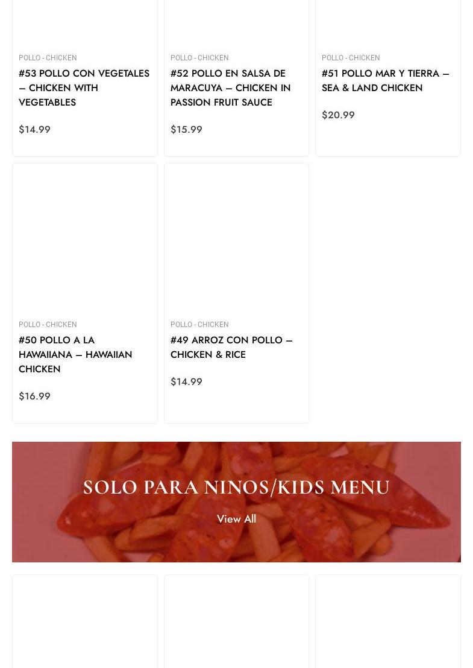Open the #53 Pollo con Vegetales item
The height and width of the screenshot is (668, 473).
[x=84, y=87]
